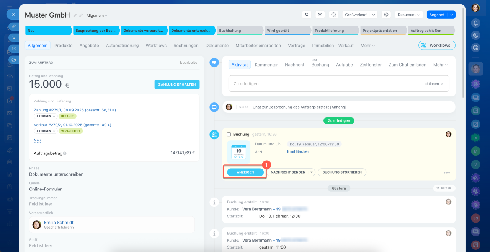Open Emilia Schmidt's profile link
490x252 pixels.
[x=59, y=222]
